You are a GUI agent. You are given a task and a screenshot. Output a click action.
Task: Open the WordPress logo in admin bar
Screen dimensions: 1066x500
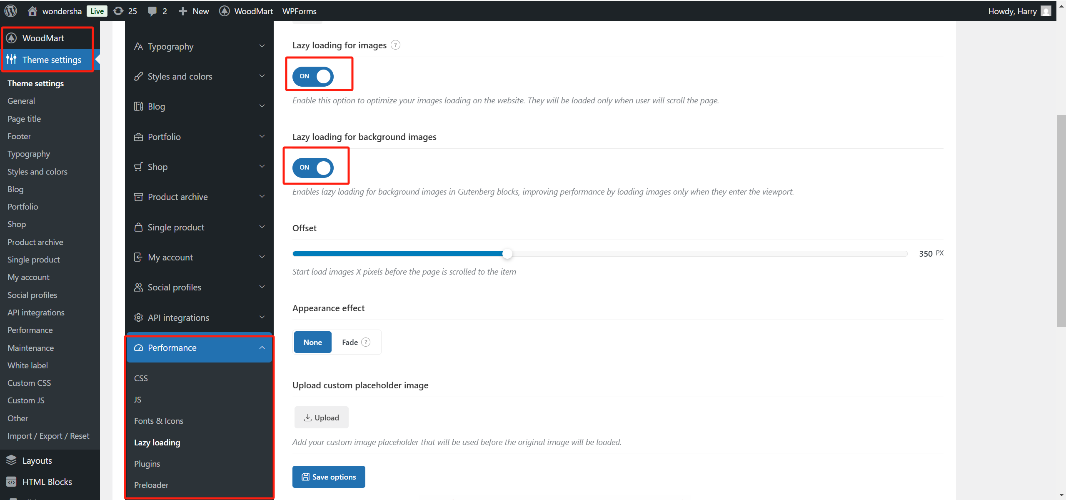coord(10,11)
